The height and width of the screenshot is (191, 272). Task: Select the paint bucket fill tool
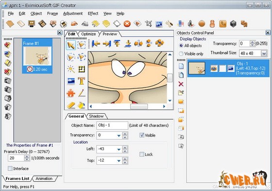tap(82, 105)
